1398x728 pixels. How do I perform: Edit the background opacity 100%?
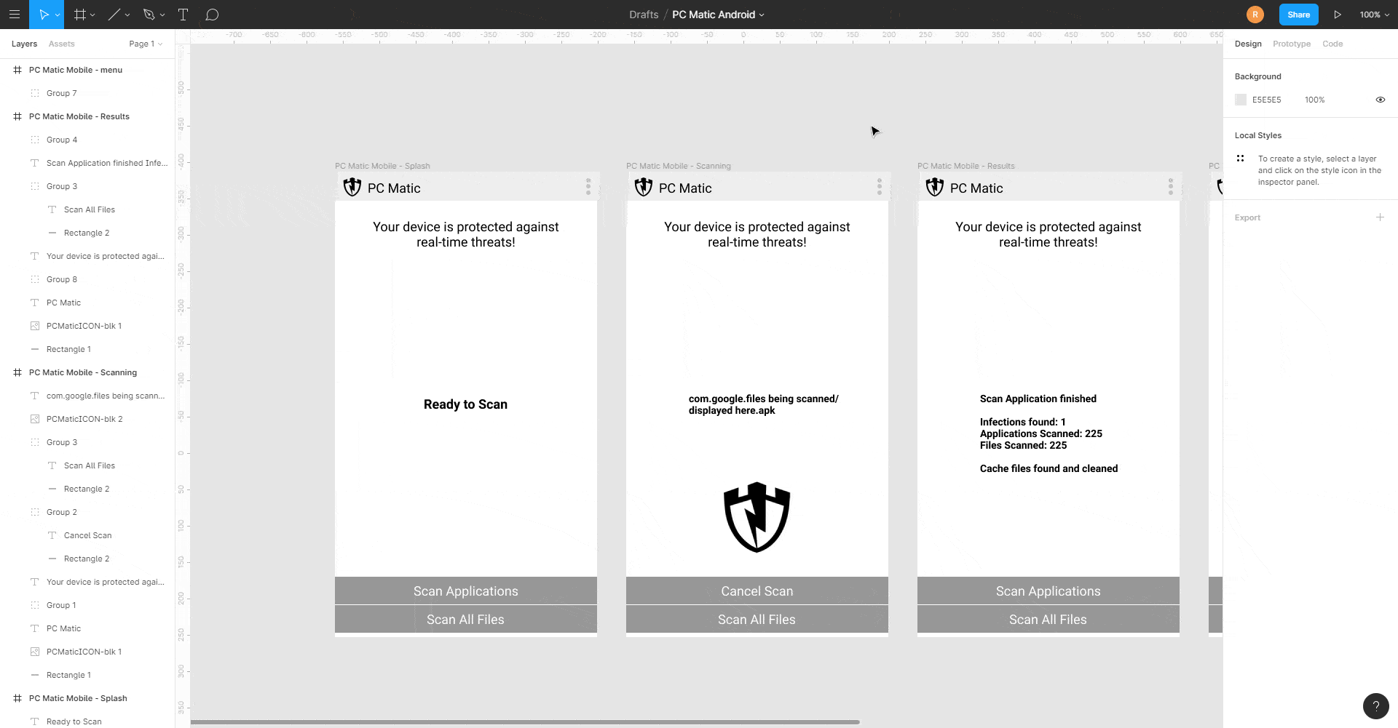[x=1315, y=100]
